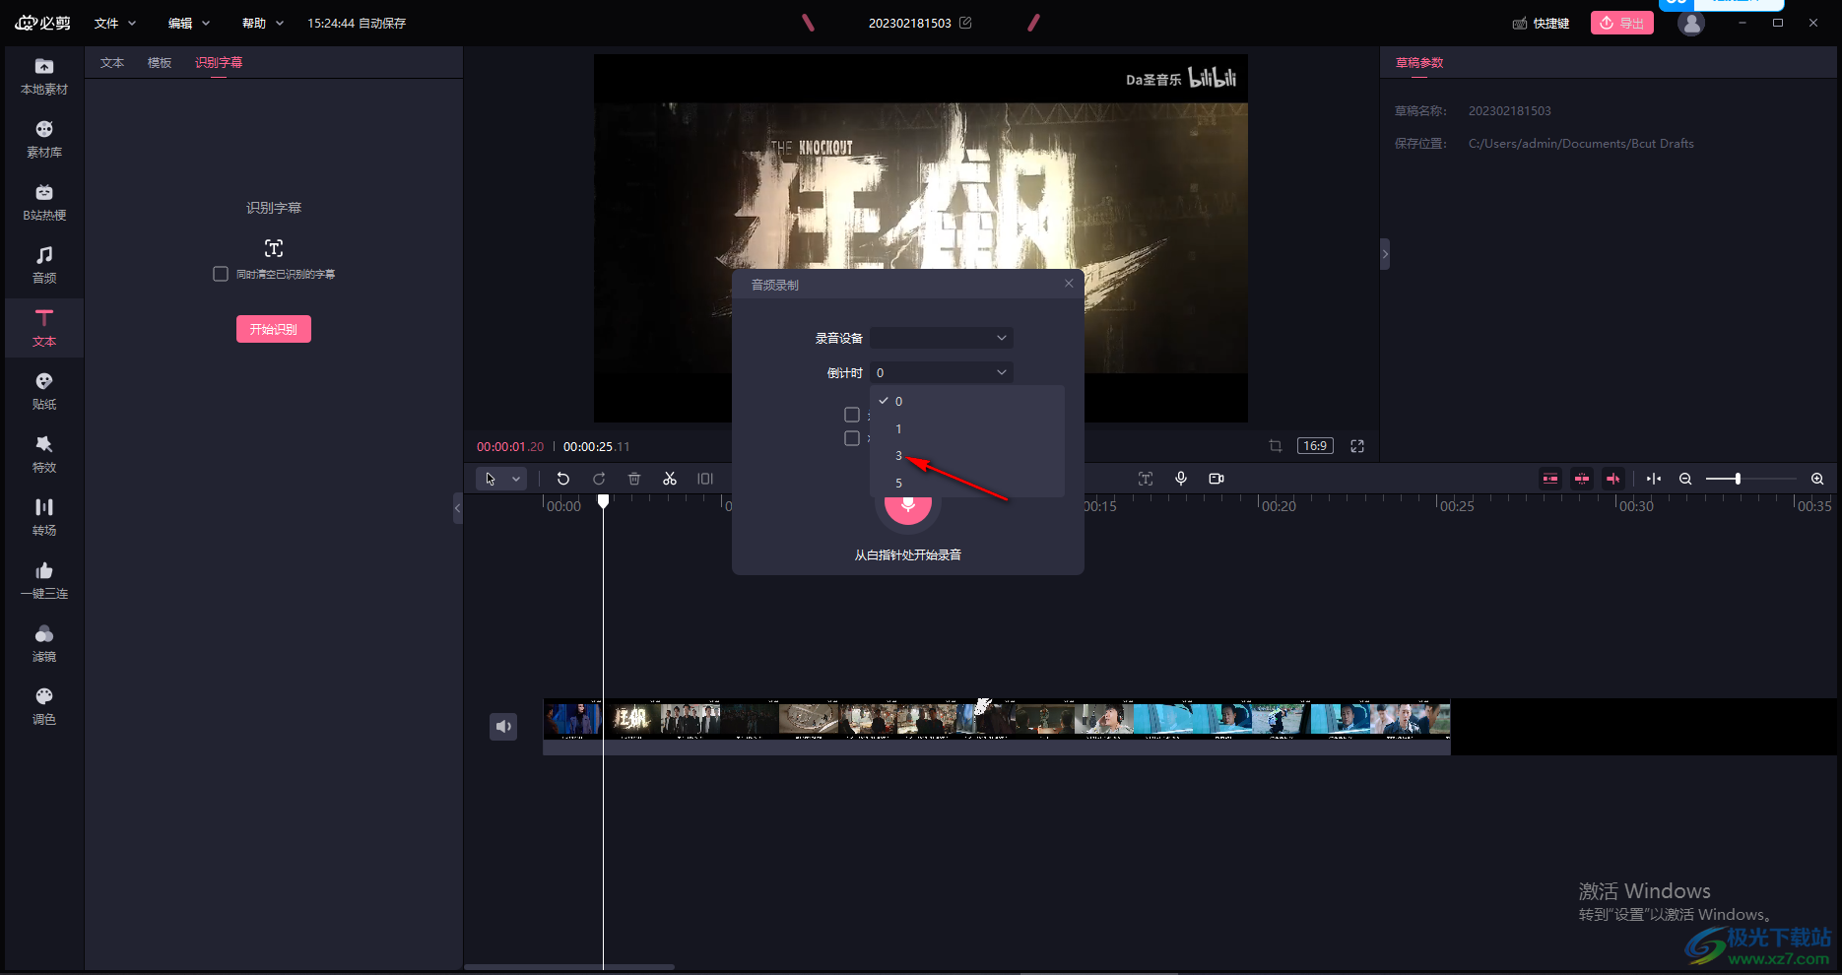Click the timeline zoom slider handle
This screenshot has width=1842, height=975.
1738,479
